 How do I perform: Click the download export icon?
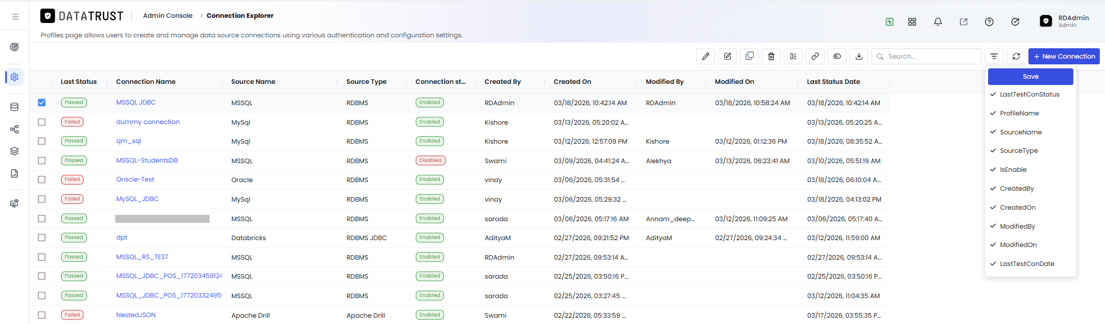coord(859,56)
